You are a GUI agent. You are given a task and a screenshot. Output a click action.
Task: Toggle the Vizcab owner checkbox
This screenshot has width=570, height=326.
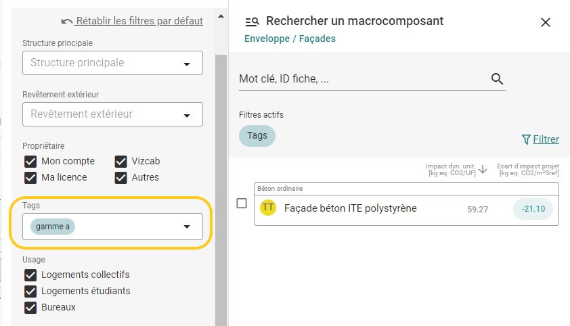point(120,161)
